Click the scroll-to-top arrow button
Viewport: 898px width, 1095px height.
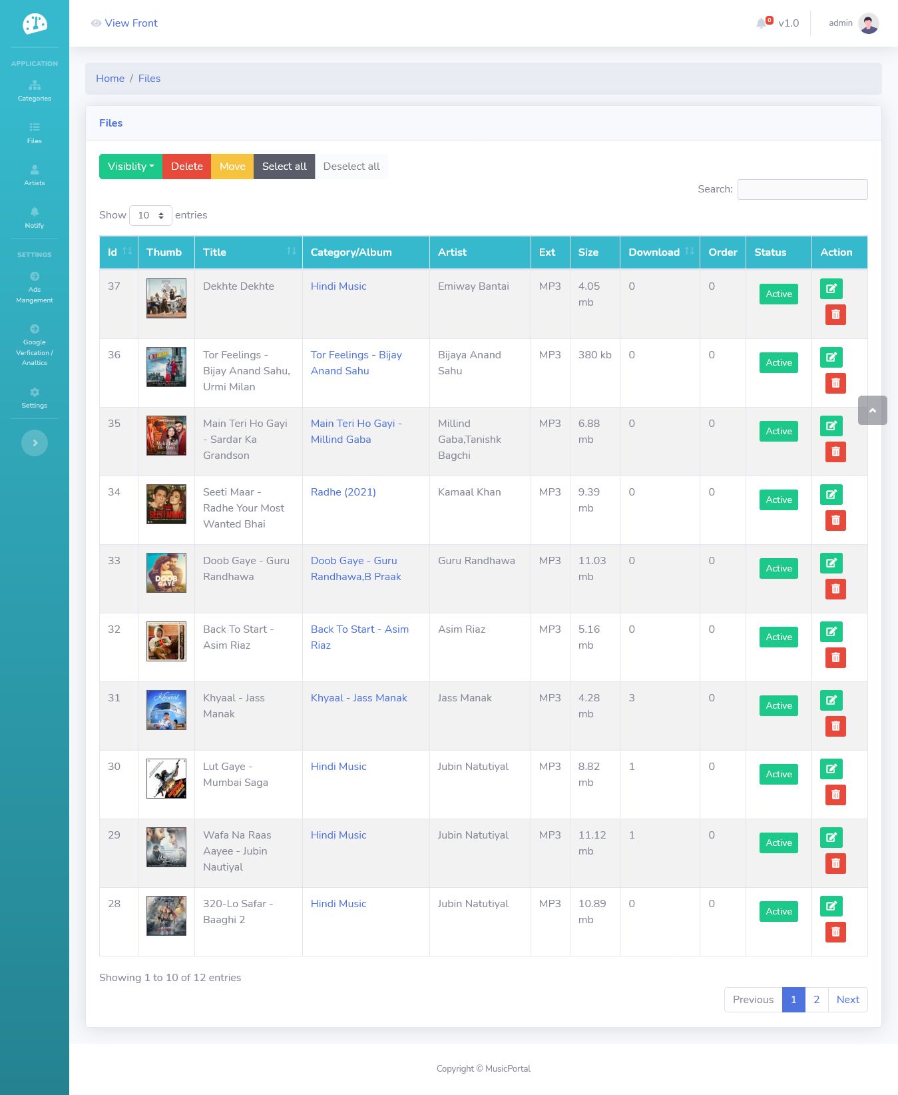click(873, 410)
